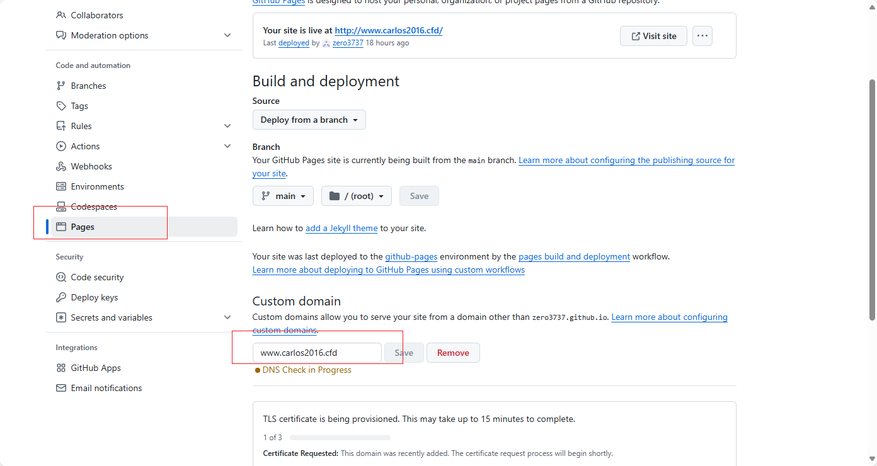
Task: Open 'pages build and deployment' workflow link
Action: (x=574, y=256)
